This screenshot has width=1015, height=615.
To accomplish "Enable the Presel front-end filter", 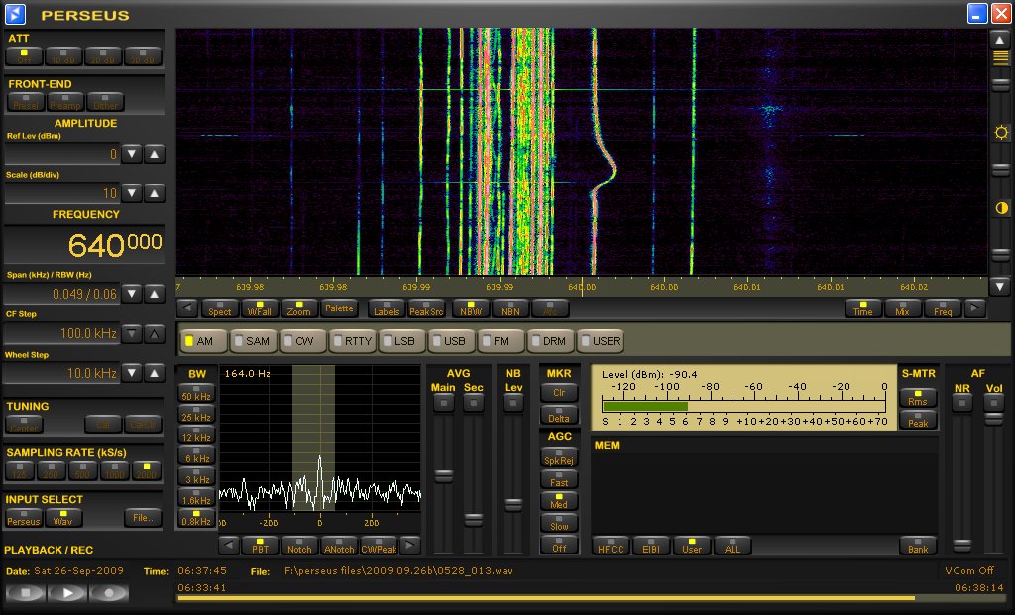I will (26, 102).
